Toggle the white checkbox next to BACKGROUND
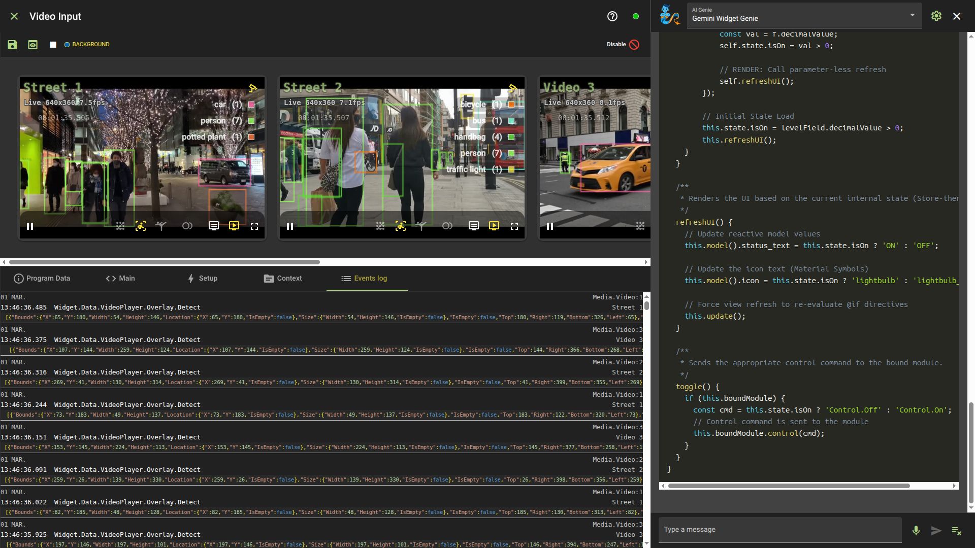The height and width of the screenshot is (548, 975). pyautogui.click(x=53, y=45)
